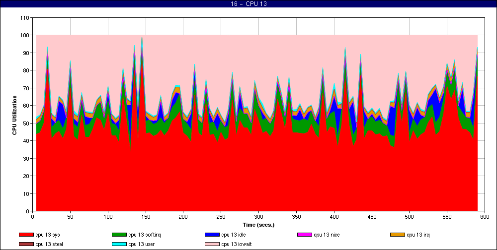Click the pink cpu 13 iowait swatch

point(212,245)
